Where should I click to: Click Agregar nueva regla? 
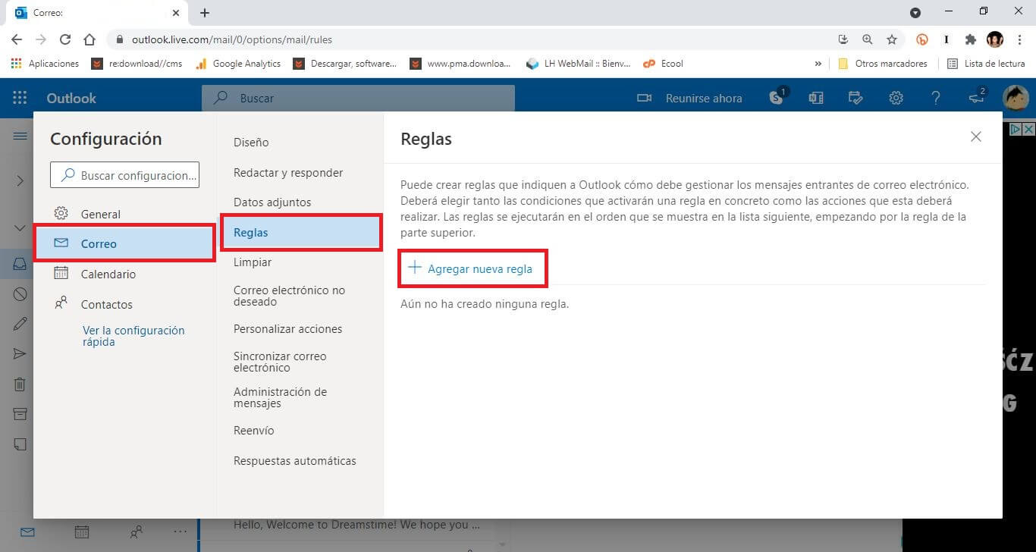470,268
